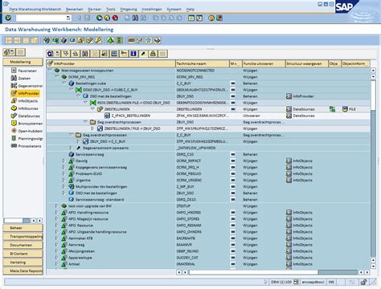Screen dimensions: 381x289
Task: Click the green tree icon in application toolbar
Action: pos(110,40)
